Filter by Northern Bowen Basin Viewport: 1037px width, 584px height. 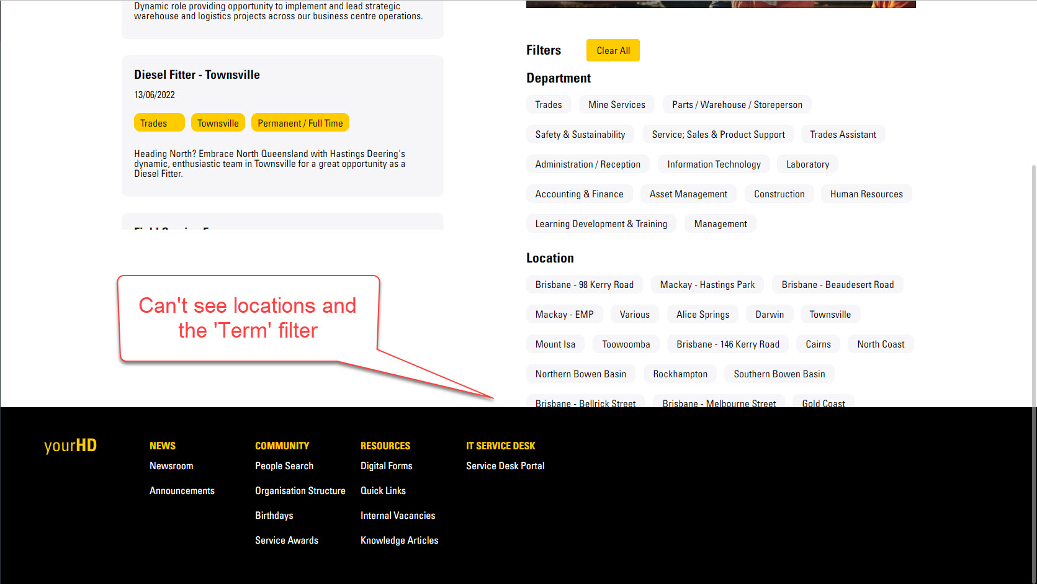580,374
